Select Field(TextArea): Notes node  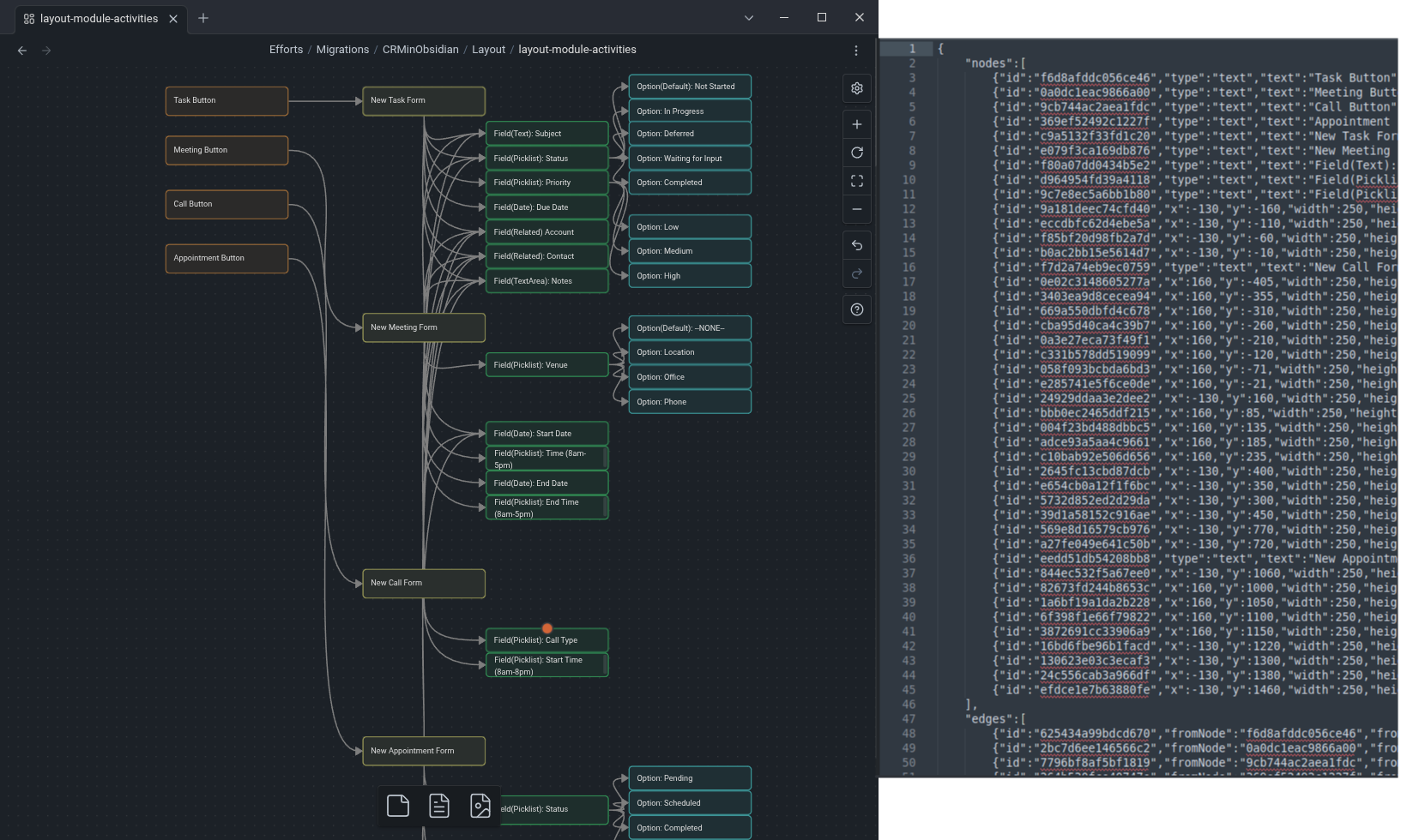click(547, 281)
